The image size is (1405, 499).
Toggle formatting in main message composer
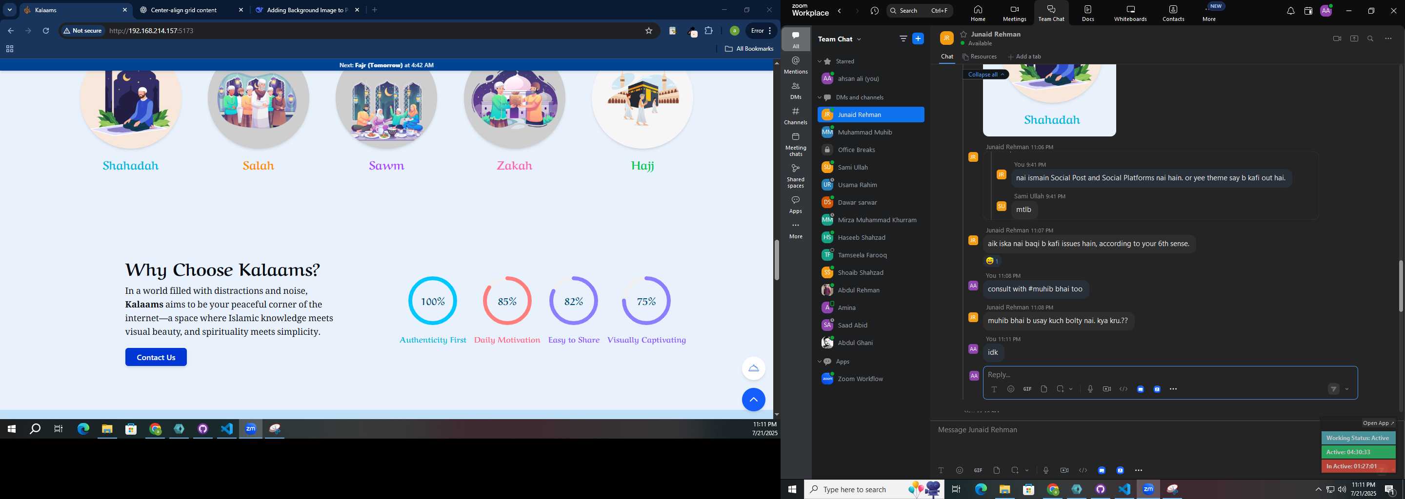coord(941,470)
